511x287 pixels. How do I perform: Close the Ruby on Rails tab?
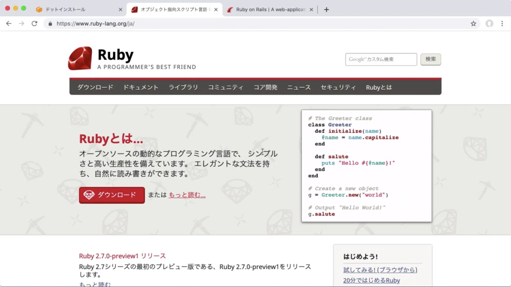(311, 9)
